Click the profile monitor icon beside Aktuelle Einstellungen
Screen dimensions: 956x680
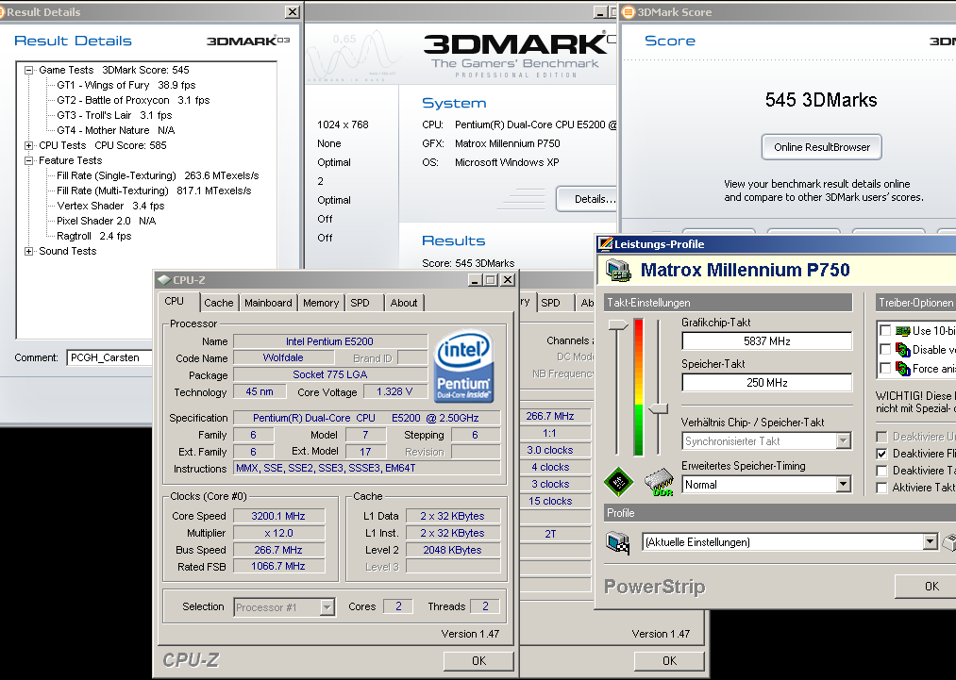pos(617,541)
